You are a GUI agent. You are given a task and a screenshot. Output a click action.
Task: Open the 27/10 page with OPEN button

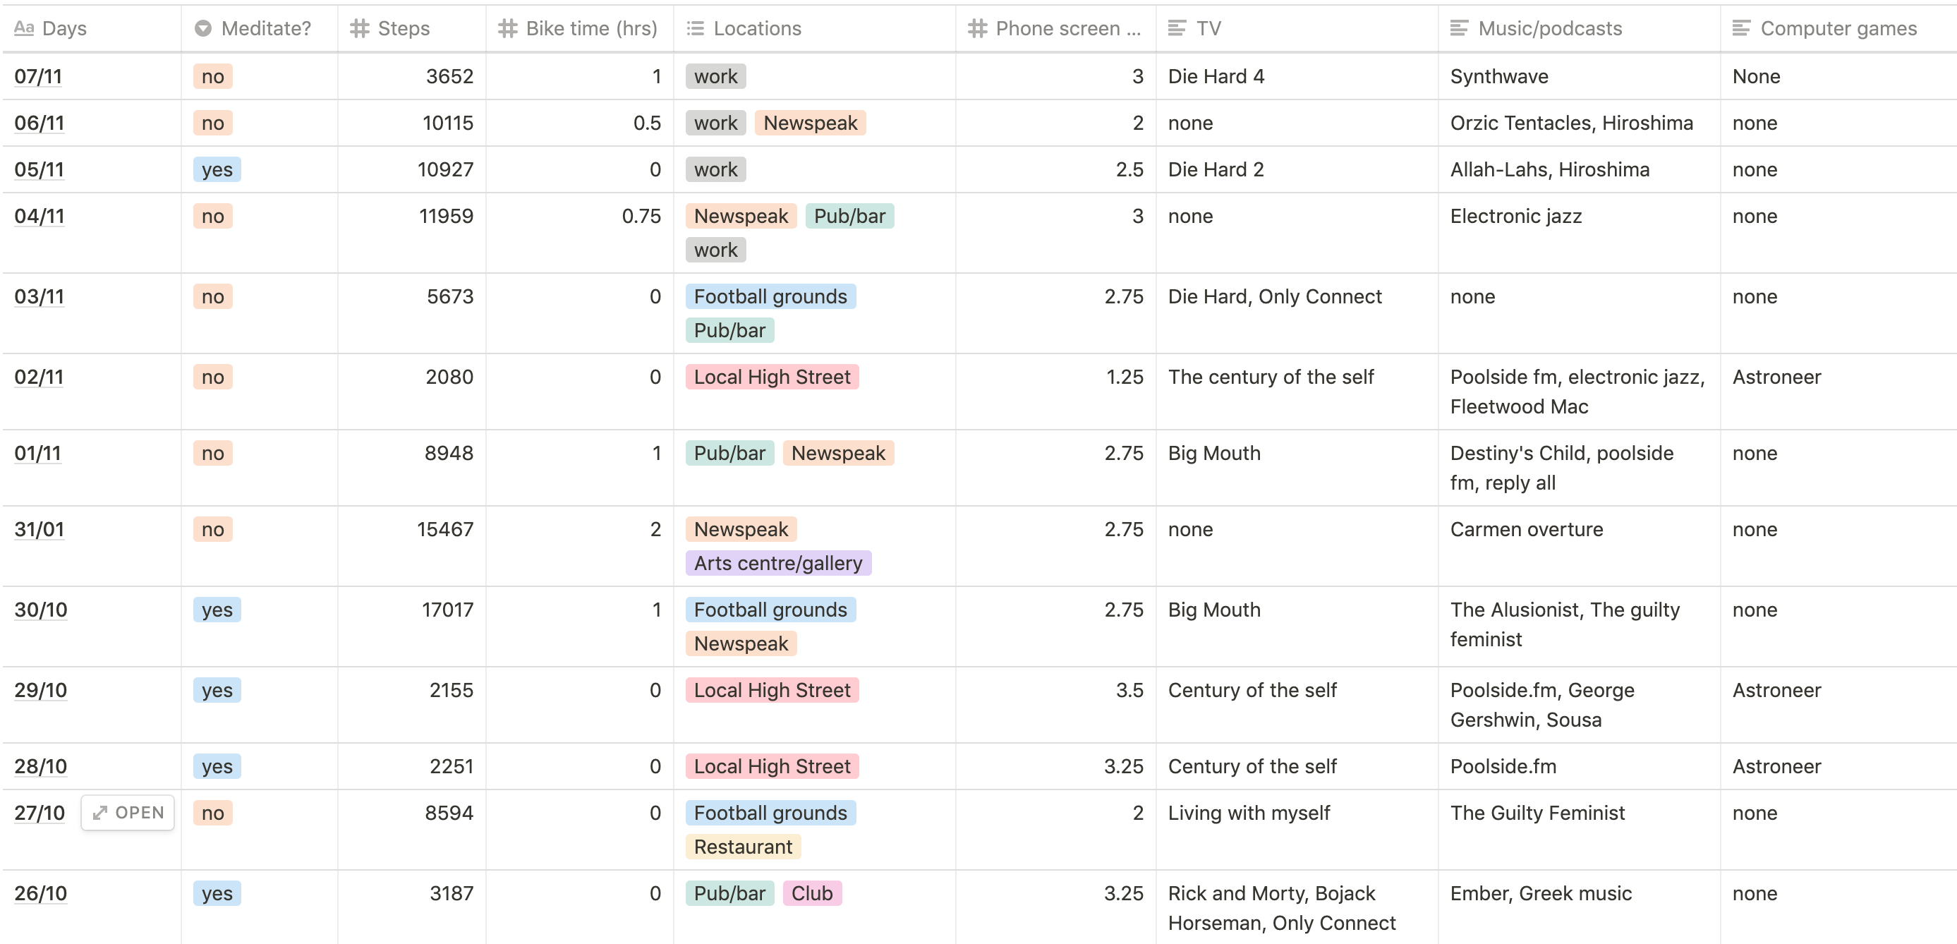(128, 813)
